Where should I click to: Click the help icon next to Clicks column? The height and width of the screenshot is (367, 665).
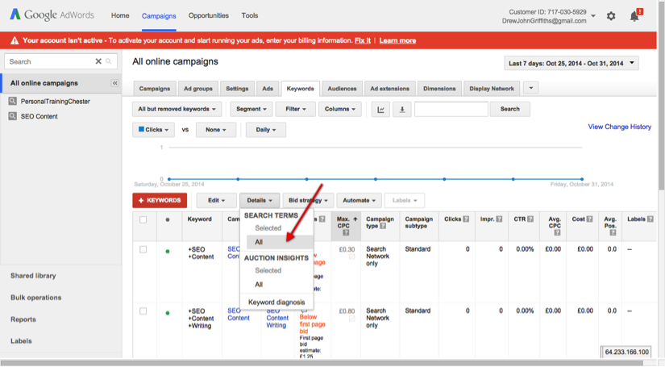click(466, 219)
